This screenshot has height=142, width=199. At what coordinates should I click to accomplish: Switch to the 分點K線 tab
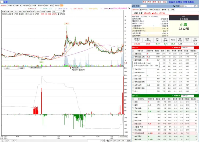18,6
